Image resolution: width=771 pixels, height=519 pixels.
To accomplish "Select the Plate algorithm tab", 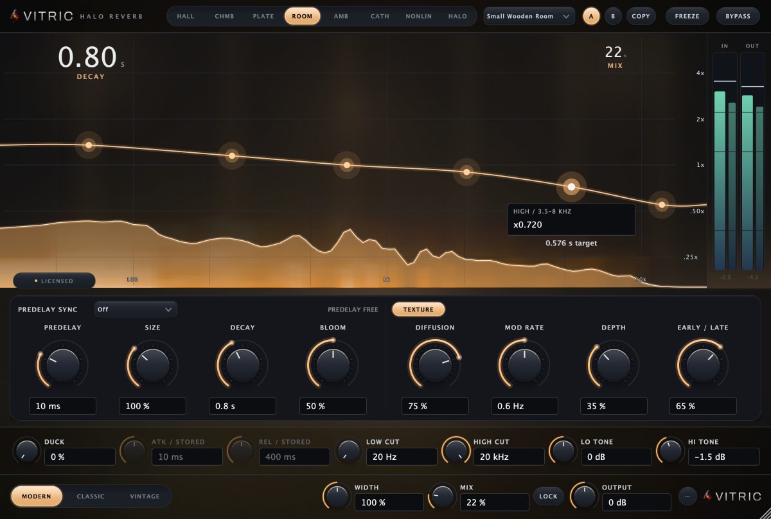I will (263, 16).
